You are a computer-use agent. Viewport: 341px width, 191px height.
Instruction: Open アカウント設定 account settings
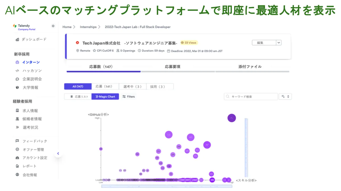point(35,158)
